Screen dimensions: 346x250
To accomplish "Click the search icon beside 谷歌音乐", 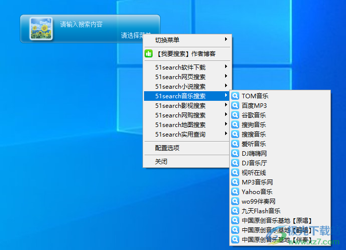I will coord(235,115).
